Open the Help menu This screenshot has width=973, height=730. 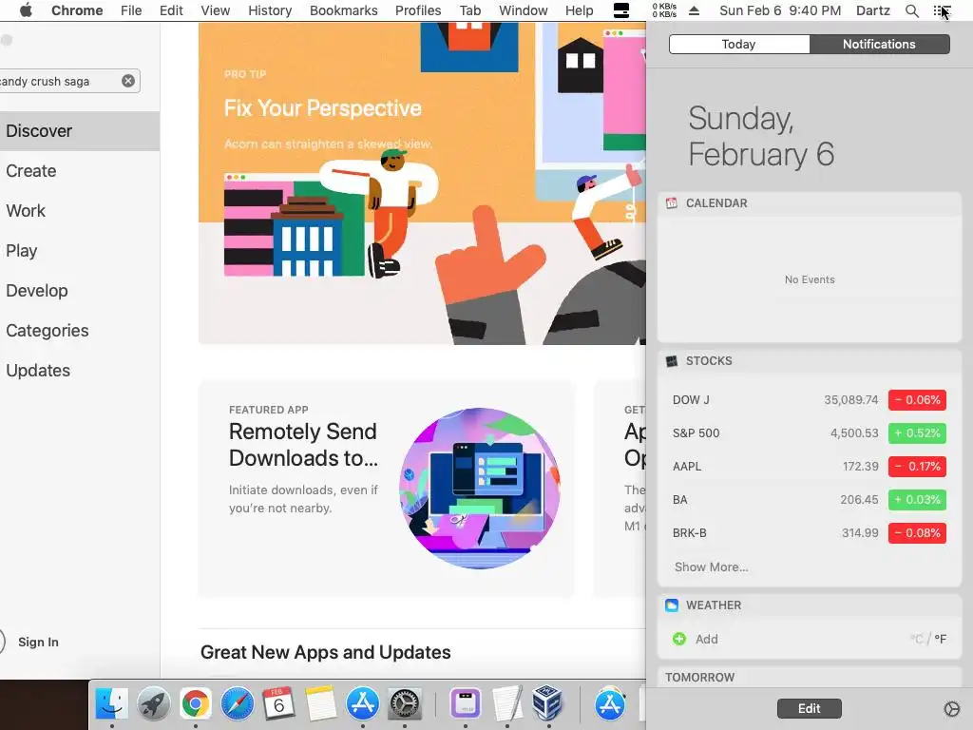tap(579, 10)
